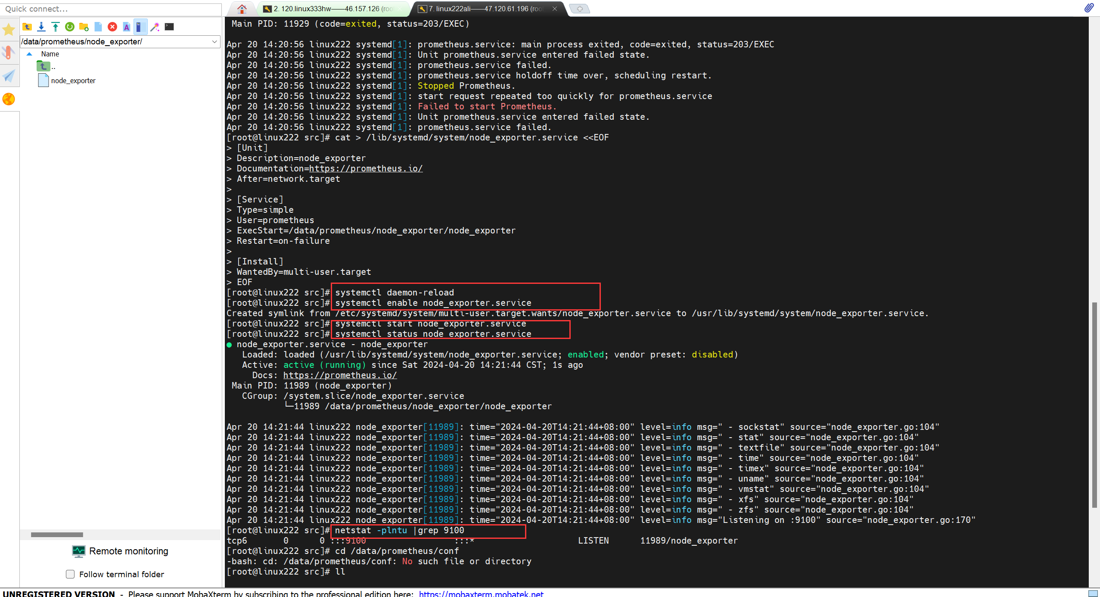Open the Sessions star sidebar tab

9,29
